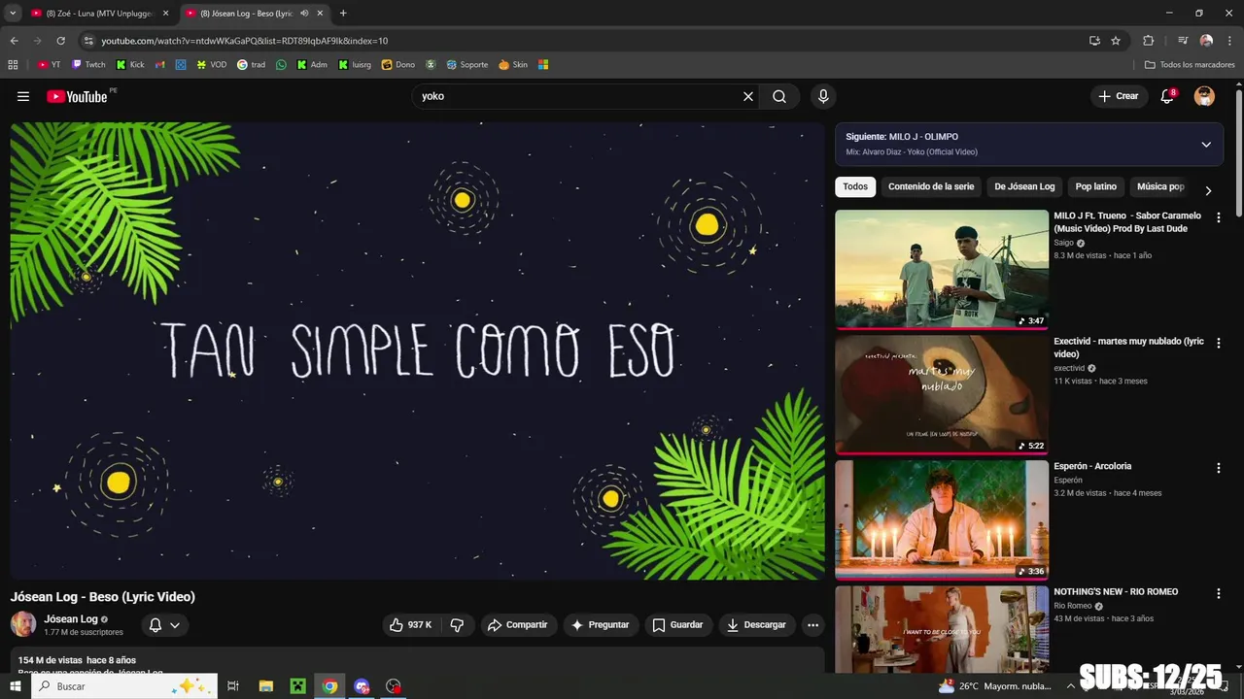Screen dimensions: 1244x699
Task: Open options menu for NOTHING'S NEW Rio Romeo
Action: click(1219, 593)
